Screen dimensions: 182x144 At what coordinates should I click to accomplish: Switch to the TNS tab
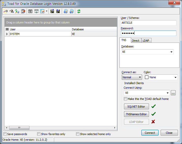(x=125, y=40)
